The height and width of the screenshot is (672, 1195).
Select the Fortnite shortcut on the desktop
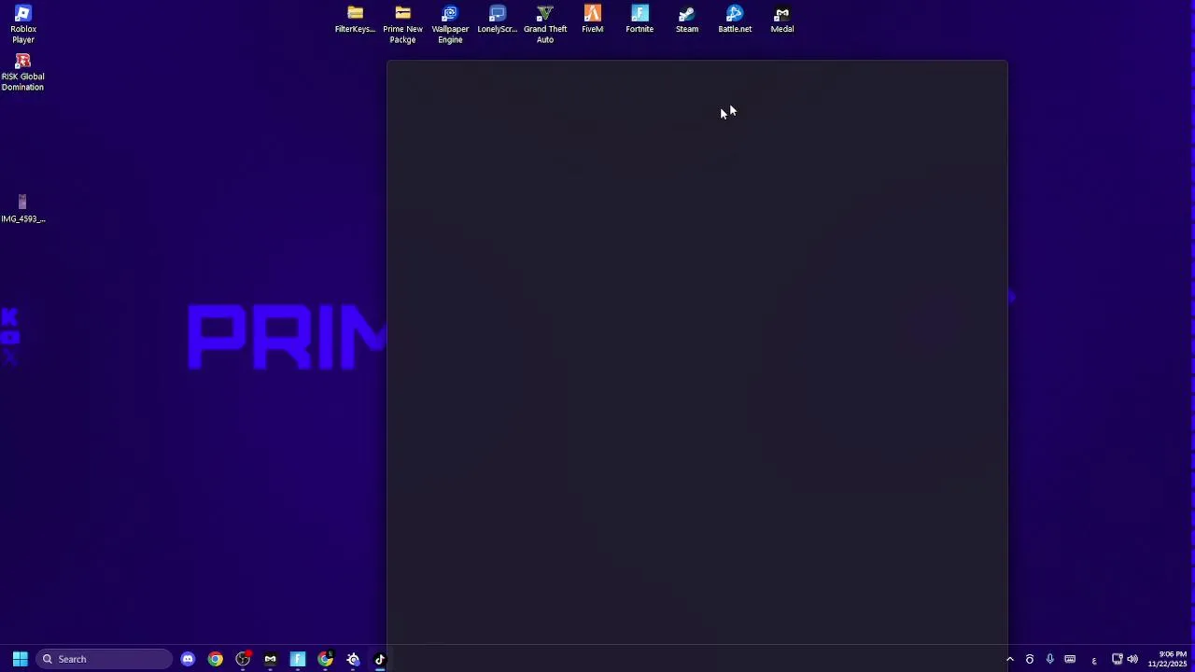[640, 20]
